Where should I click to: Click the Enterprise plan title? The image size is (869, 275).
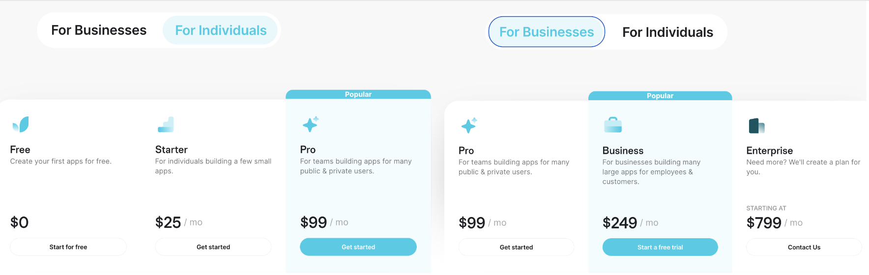click(769, 151)
